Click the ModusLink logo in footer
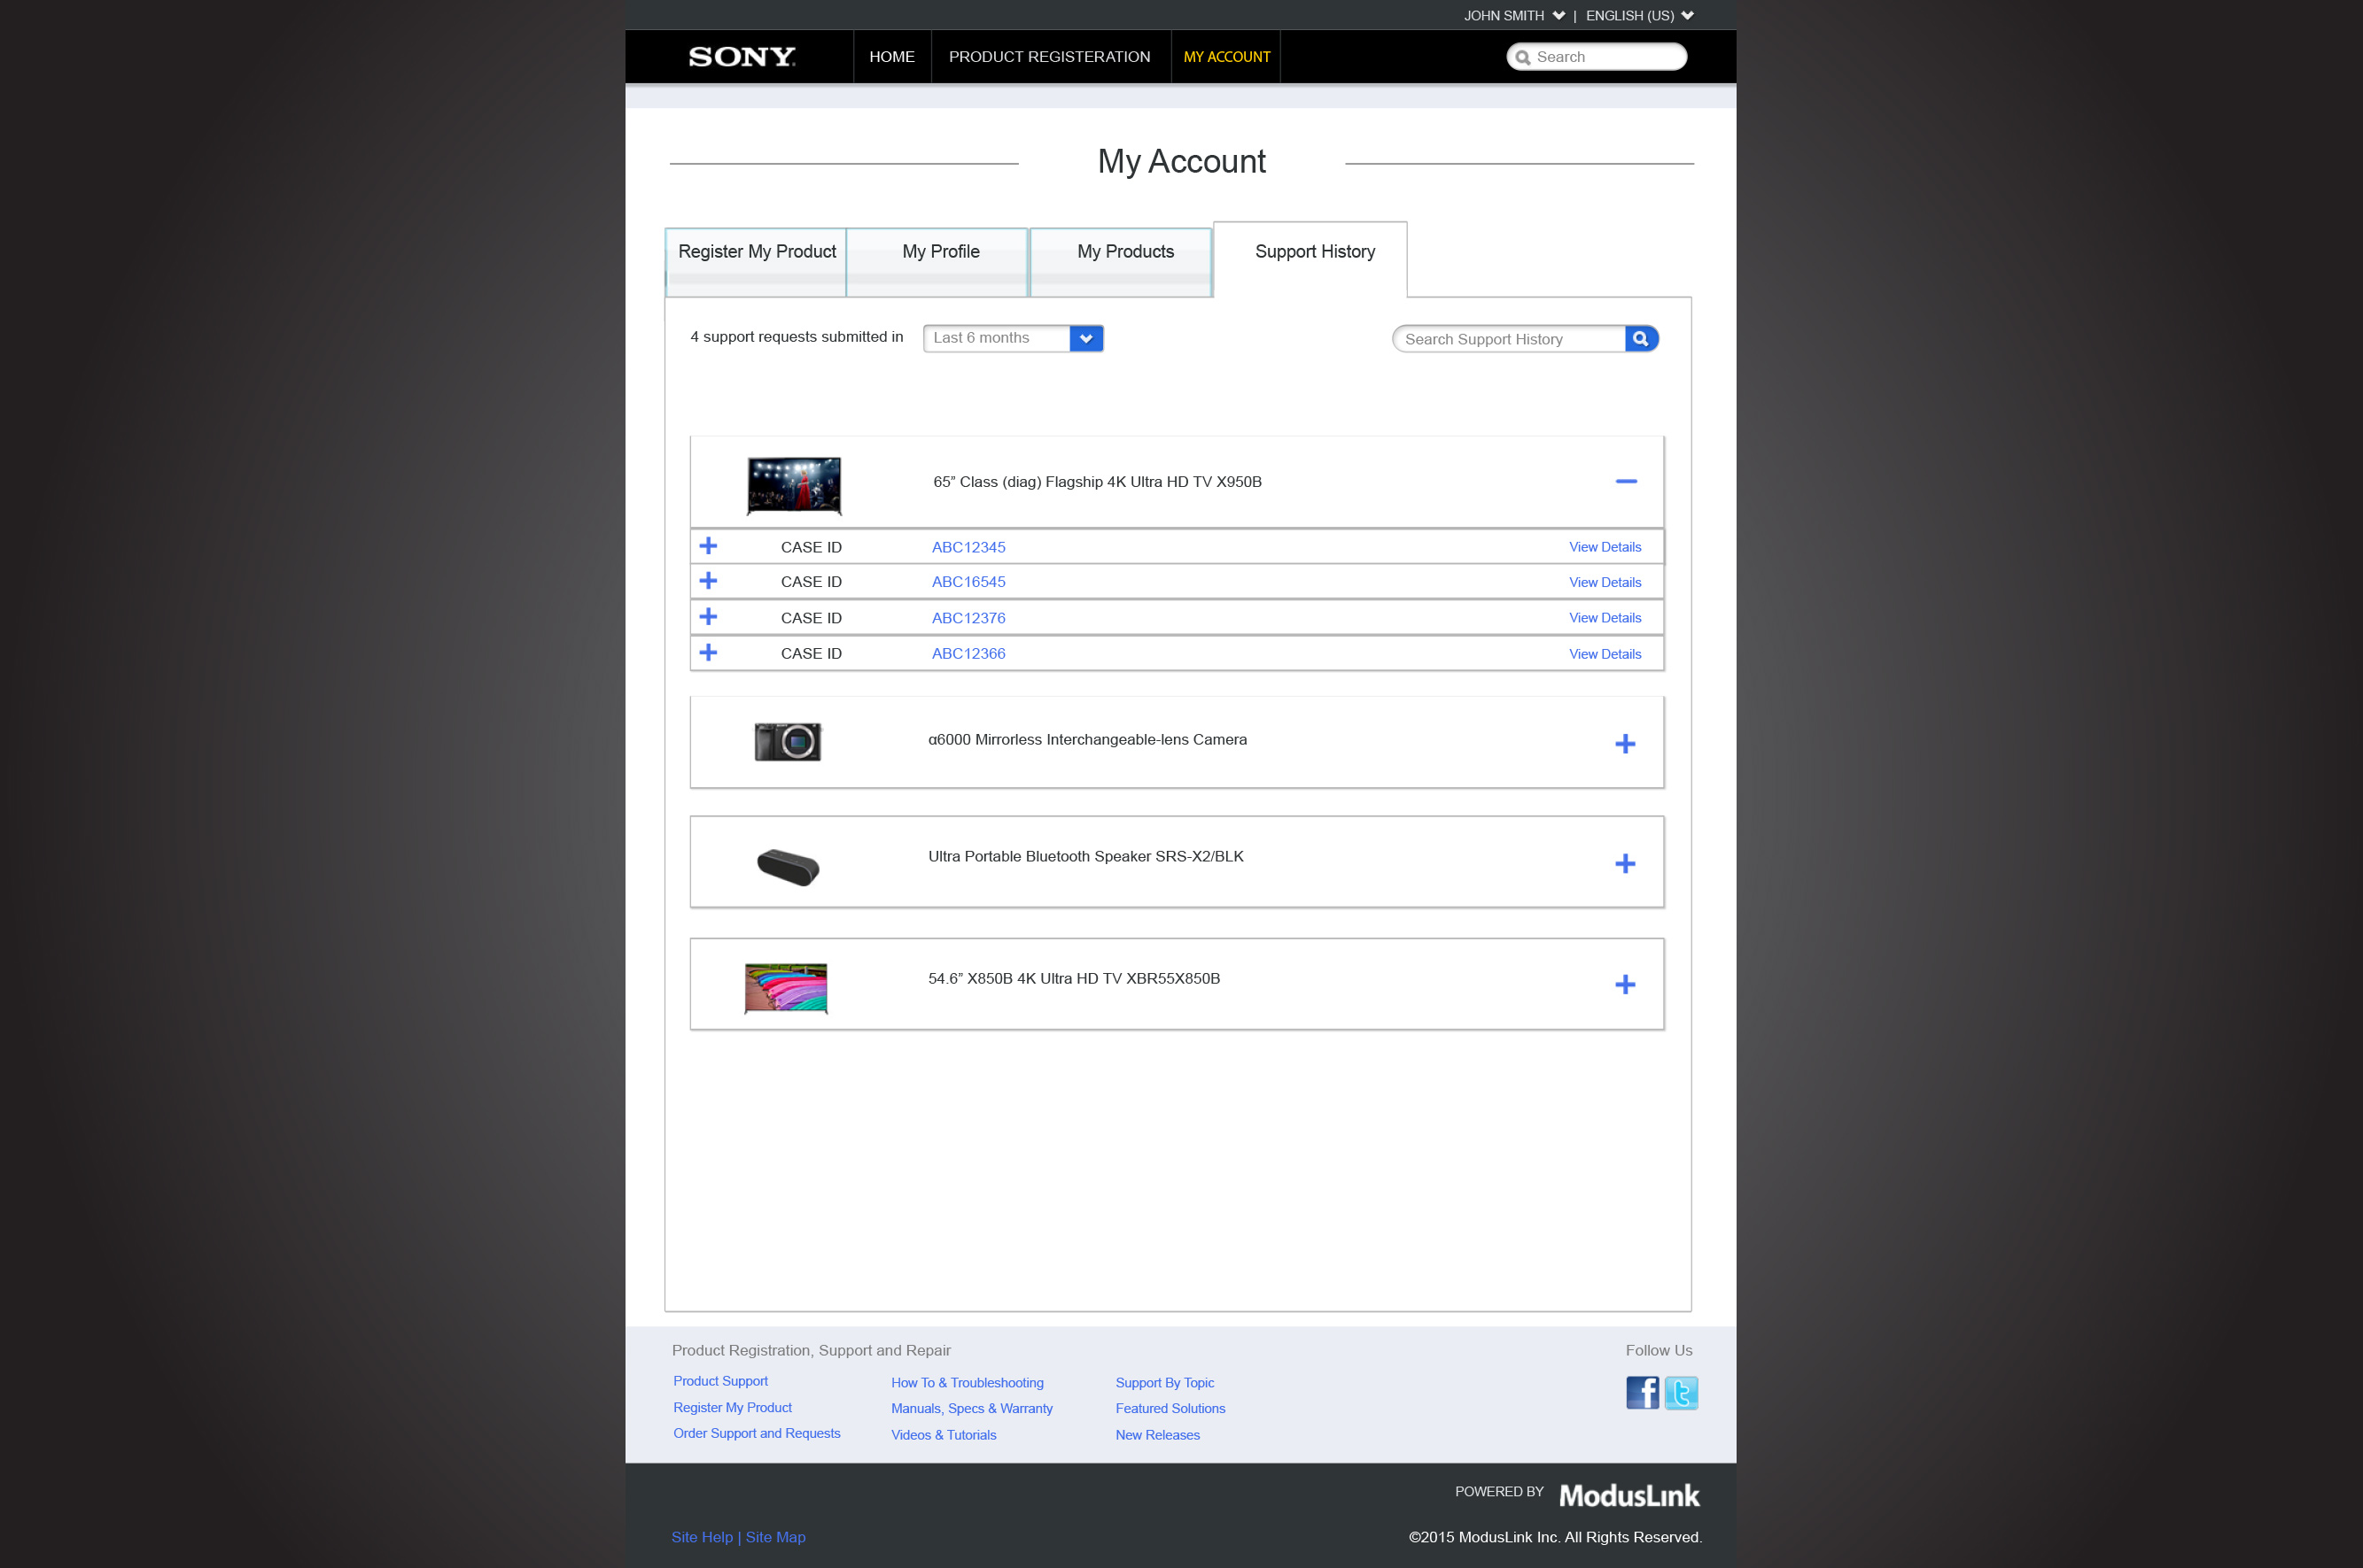This screenshot has height=1568, width=2363. tap(1628, 1495)
